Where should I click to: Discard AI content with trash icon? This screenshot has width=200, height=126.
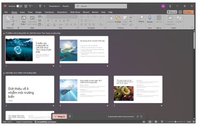click(70, 116)
